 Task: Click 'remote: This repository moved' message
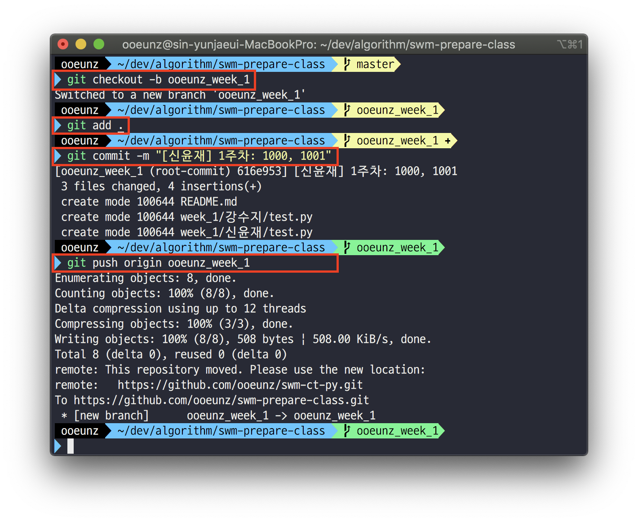point(240,370)
